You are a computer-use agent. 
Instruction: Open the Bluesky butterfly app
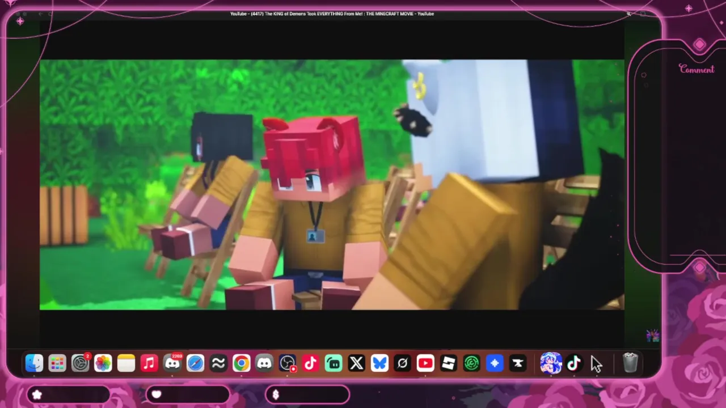(379, 363)
